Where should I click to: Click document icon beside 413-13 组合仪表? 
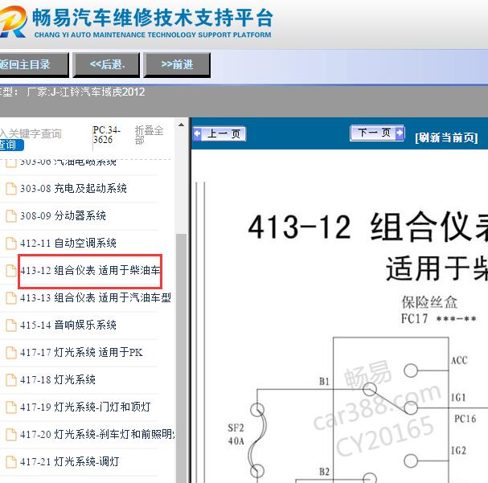click(x=11, y=298)
